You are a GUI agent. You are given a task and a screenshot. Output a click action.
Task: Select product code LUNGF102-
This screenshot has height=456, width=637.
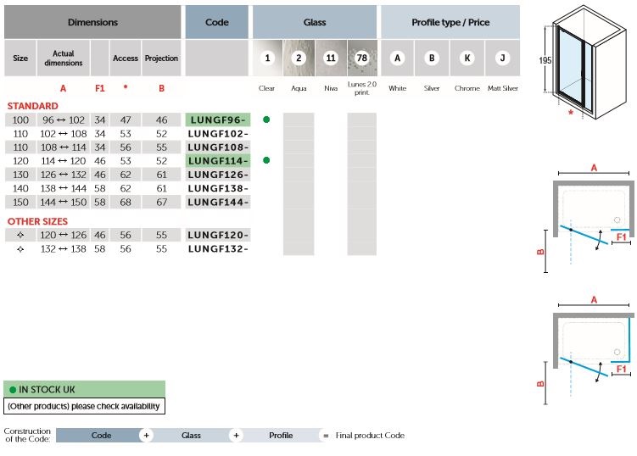(218, 134)
